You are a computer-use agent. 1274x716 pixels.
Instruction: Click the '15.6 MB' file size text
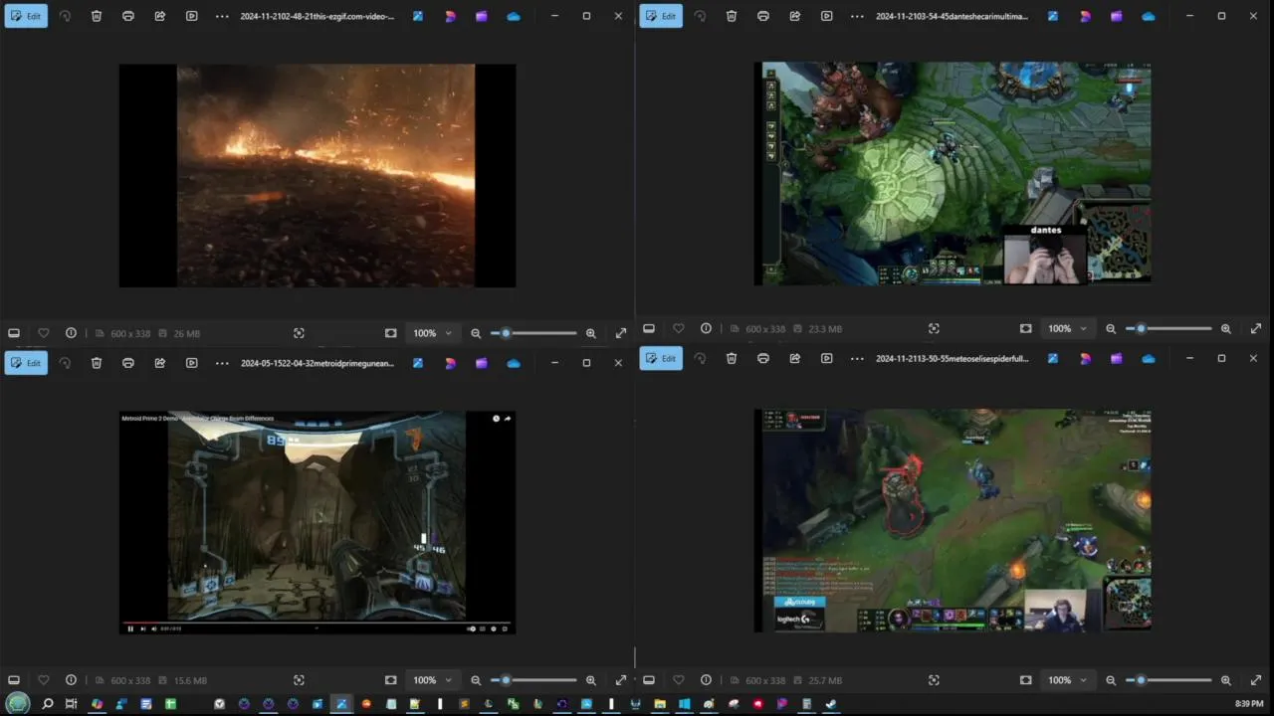[x=190, y=680]
